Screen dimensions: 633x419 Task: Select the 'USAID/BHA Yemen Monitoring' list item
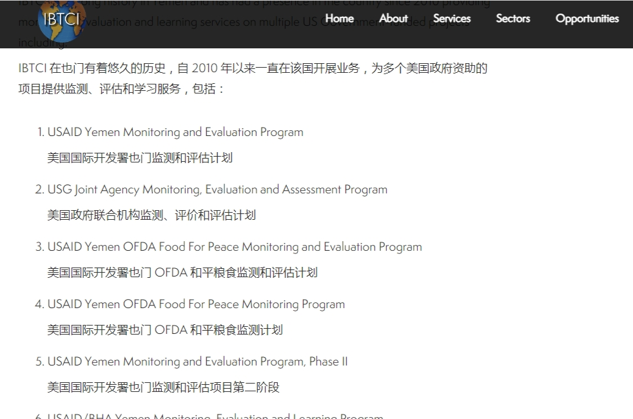[x=215, y=416]
